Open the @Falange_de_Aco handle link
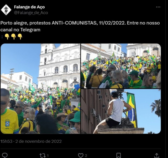Image resolution: width=168 pixels, height=158 pixels. click(x=31, y=13)
